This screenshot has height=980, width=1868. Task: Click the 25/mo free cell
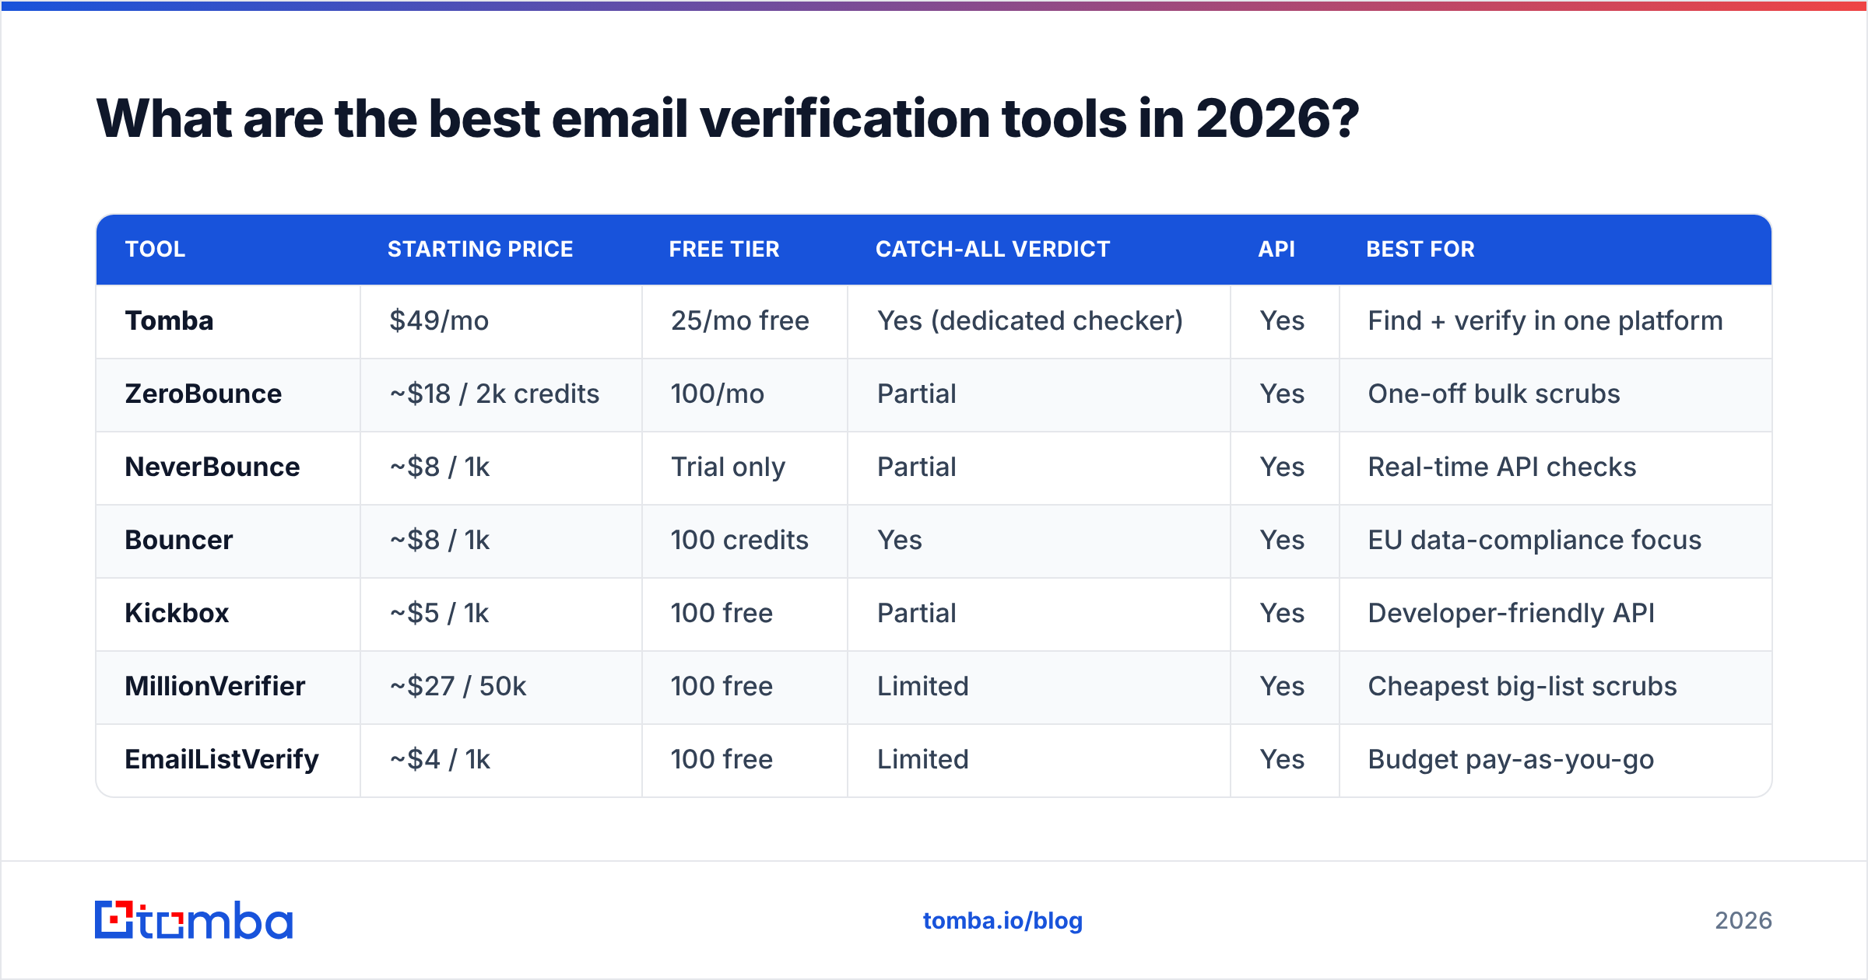[x=745, y=321]
